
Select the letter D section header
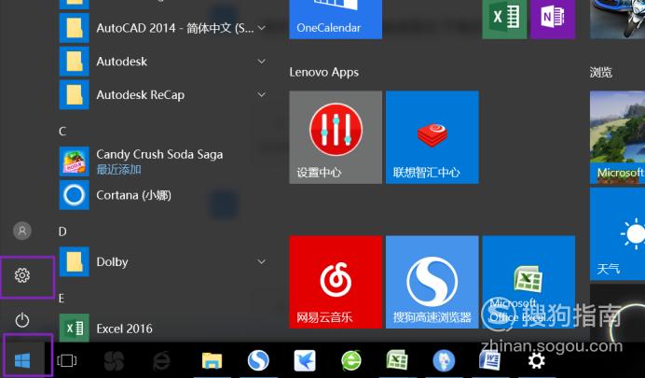pyautogui.click(x=62, y=231)
